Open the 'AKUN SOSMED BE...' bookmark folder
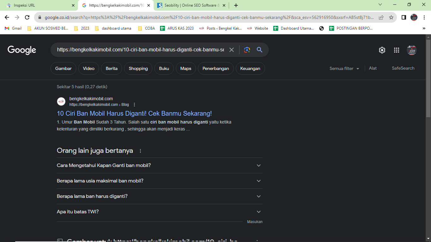The width and height of the screenshot is (431, 242). pyautogui.click(x=48, y=28)
